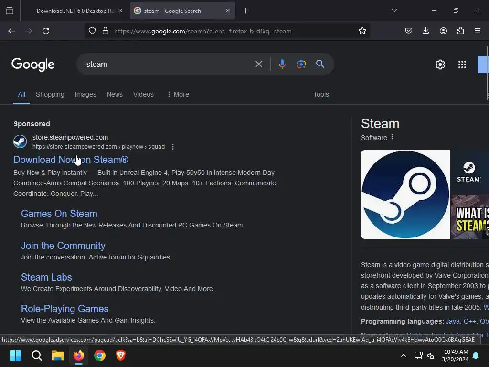Open the Google apps grid
This screenshot has width=489, height=367.
pyautogui.click(x=462, y=65)
